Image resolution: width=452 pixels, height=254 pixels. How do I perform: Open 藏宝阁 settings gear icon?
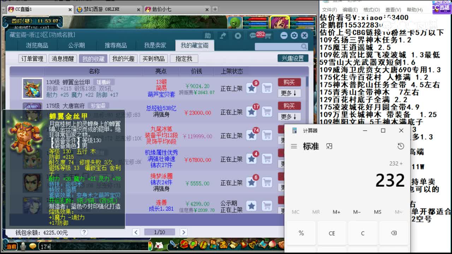294,36
